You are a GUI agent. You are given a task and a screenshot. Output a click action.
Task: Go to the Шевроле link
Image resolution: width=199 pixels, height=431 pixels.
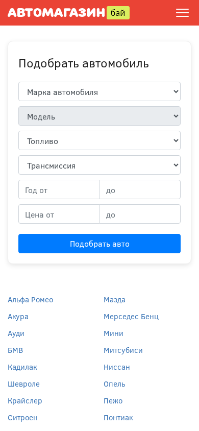(x=23, y=384)
